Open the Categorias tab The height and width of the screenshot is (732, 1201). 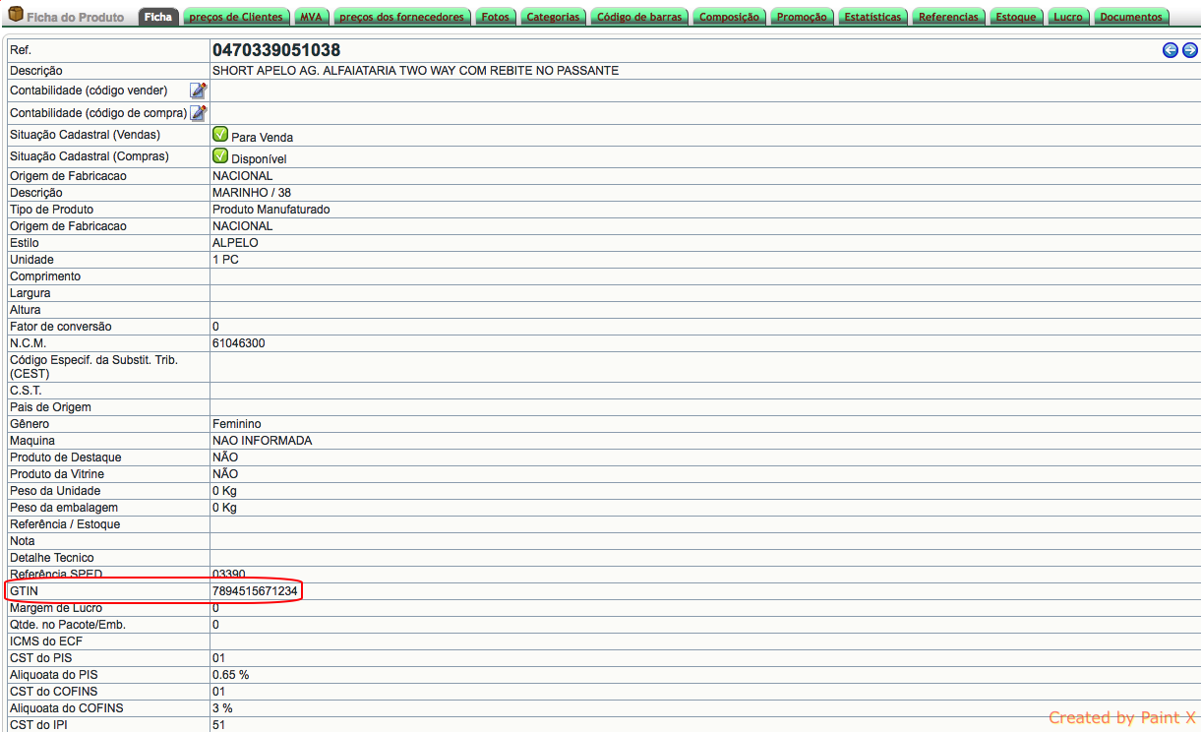coord(553,17)
